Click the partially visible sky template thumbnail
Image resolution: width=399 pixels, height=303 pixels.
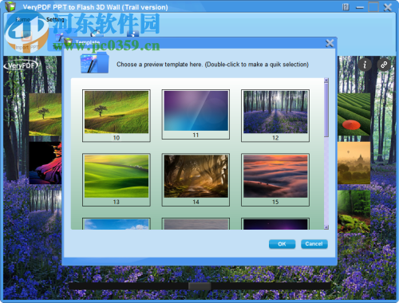pyautogui.click(x=117, y=224)
